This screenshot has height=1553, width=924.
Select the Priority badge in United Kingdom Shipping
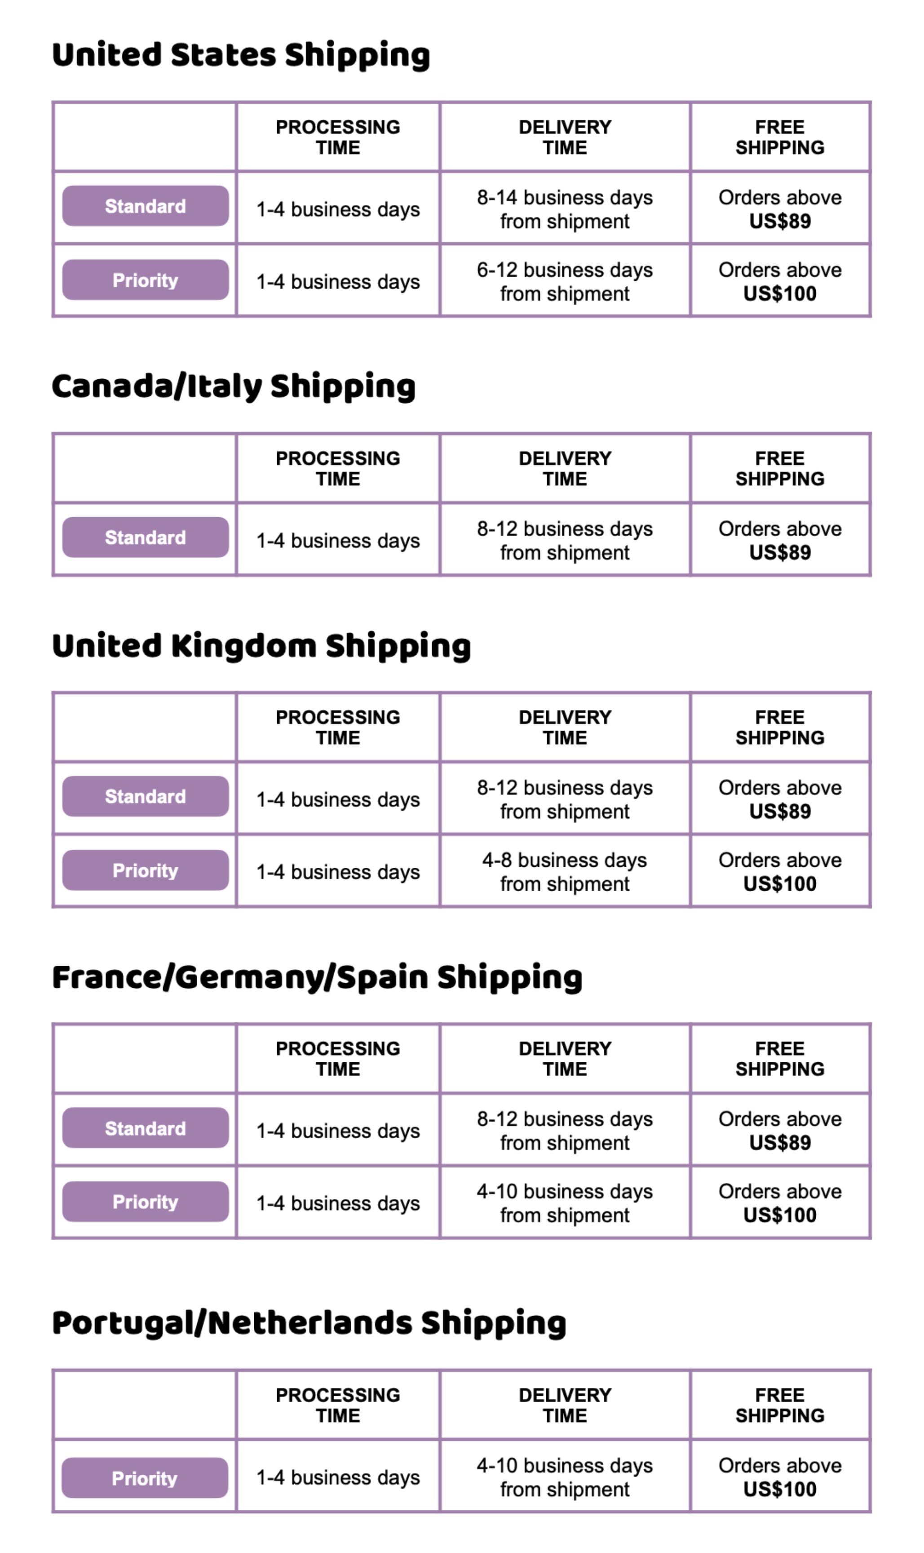tap(145, 870)
